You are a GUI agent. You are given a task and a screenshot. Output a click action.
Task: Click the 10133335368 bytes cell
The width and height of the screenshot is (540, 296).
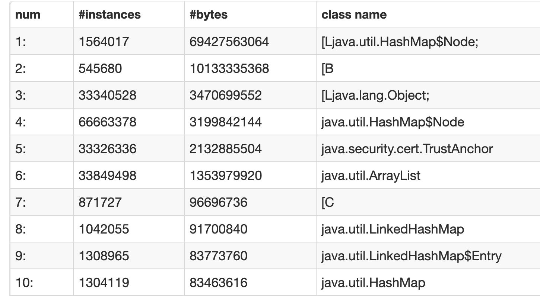click(x=229, y=68)
